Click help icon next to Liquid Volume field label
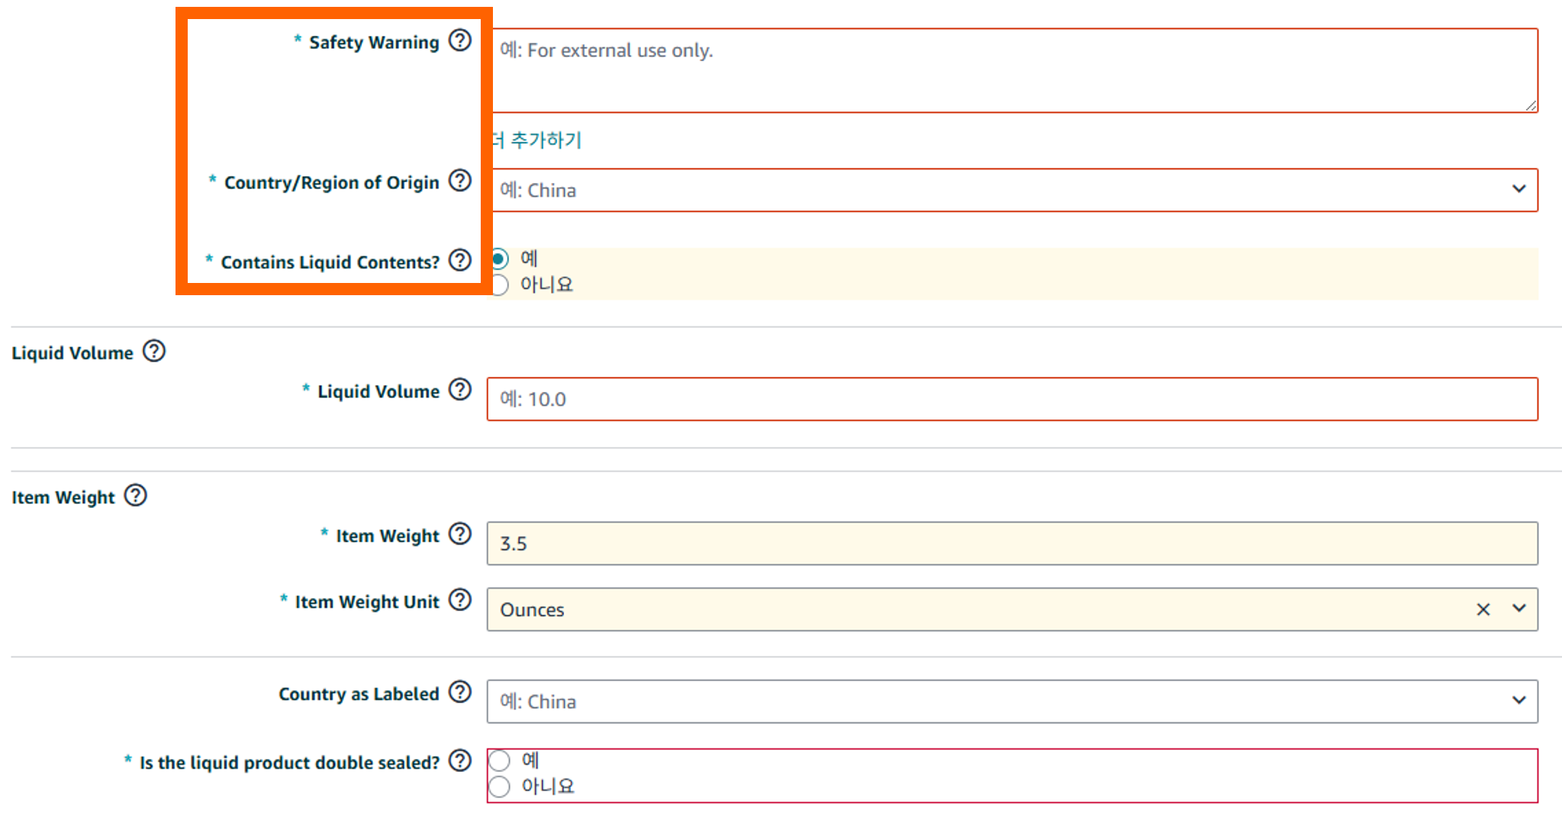The image size is (1562, 839). pos(459,390)
